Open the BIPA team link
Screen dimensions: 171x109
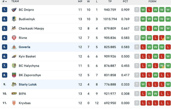coord(22,94)
